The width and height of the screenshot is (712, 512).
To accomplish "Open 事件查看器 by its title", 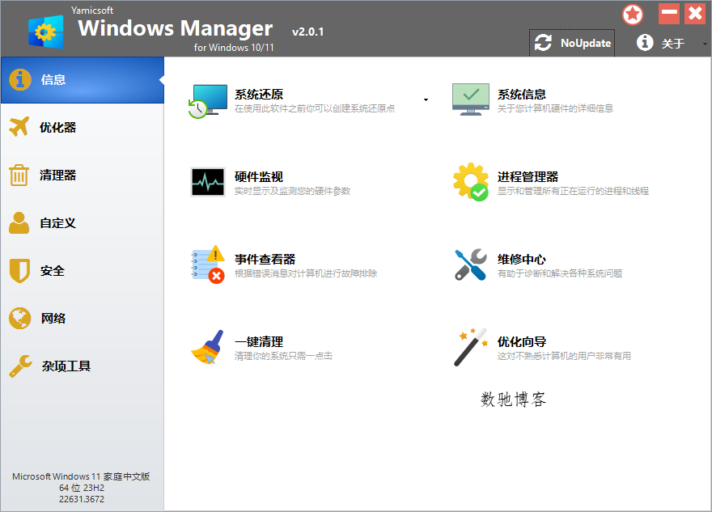I will click(x=265, y=260).
